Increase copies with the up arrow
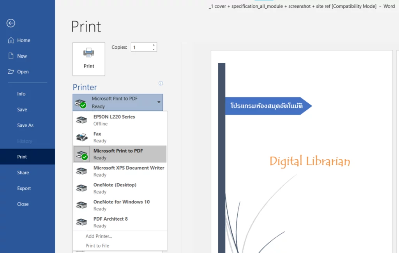The width and height of the screenshot is (399, 253). pos(154,45)
